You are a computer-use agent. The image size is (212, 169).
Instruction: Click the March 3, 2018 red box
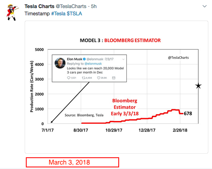point(72,162)
